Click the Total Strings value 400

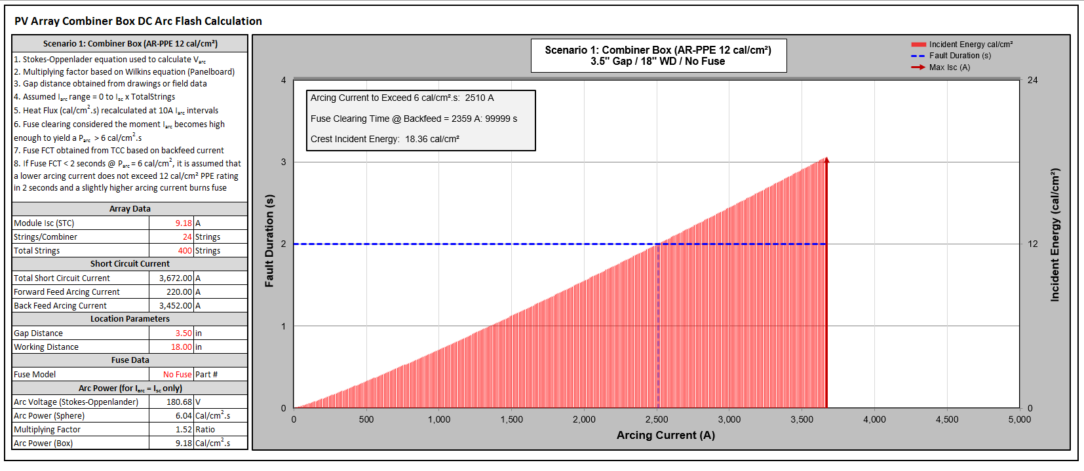pos(185,251)
